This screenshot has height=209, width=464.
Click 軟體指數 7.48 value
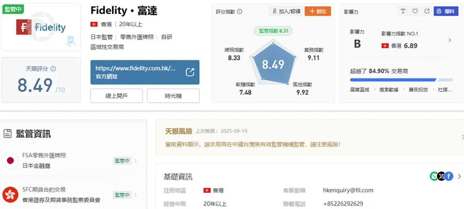245,93
